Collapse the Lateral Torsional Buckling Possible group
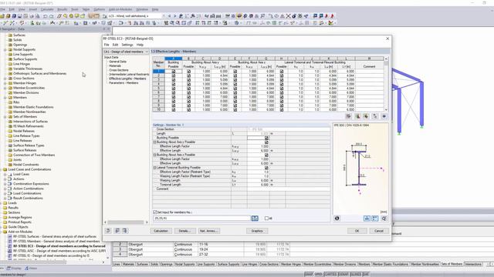The height and width of the screenshot is (277, 494). click(x=154, y=168)
